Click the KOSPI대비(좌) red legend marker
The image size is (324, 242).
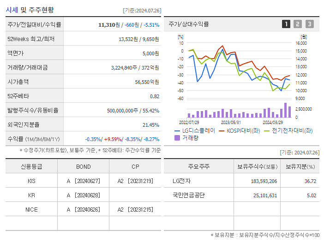click(x=222, y=131)
